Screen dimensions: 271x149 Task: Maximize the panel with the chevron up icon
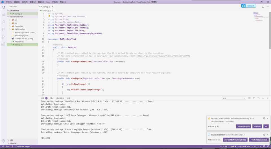263,98
